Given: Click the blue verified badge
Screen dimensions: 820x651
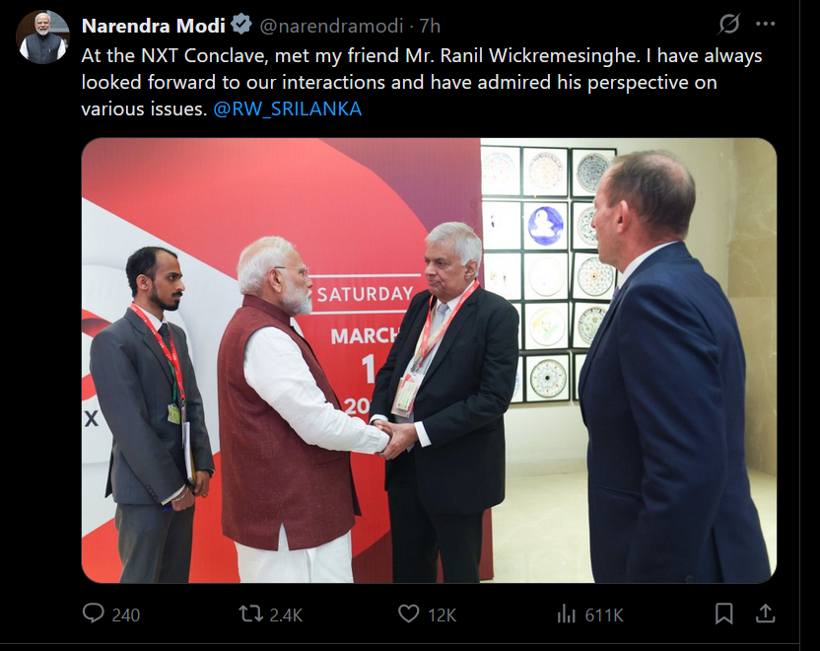Looking at the screenshot, I should (241, 25).
